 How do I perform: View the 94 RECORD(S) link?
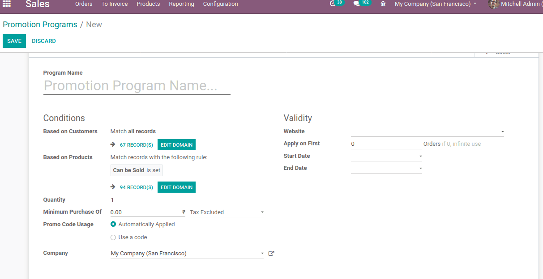[137, 187]
